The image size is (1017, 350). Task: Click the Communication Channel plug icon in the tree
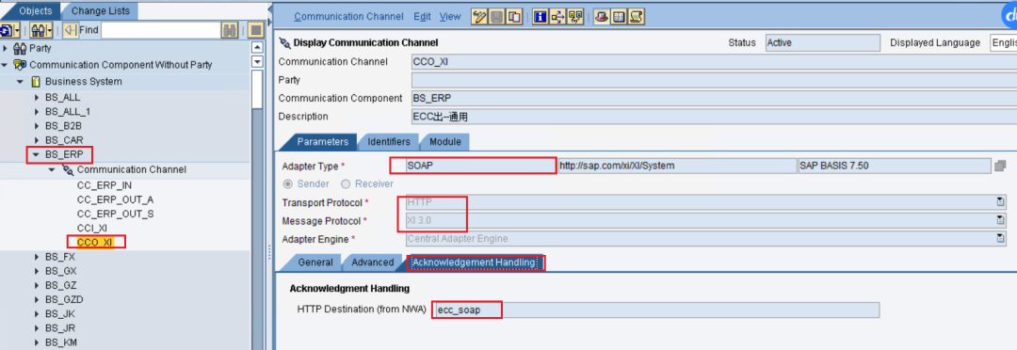coord(68,169)
